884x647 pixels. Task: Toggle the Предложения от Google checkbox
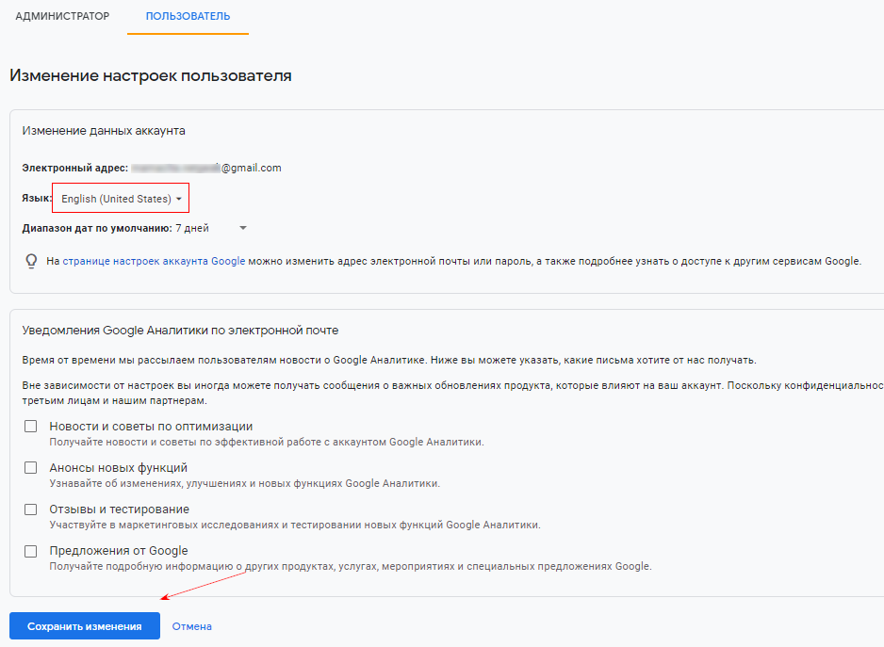click(31, 551)
